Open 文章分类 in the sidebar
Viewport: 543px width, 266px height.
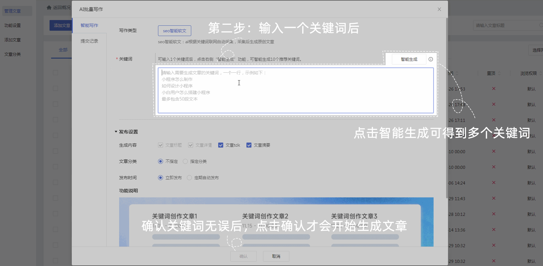(x=13, y=54)
